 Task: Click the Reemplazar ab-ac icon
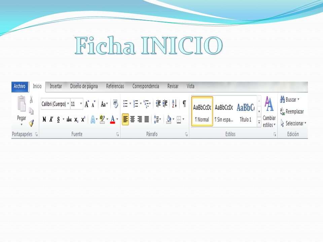coord(282,111)
